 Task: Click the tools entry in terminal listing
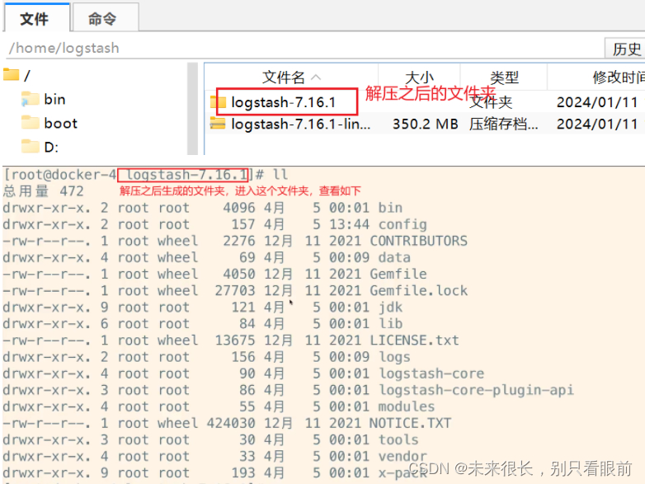coord(398,439)
